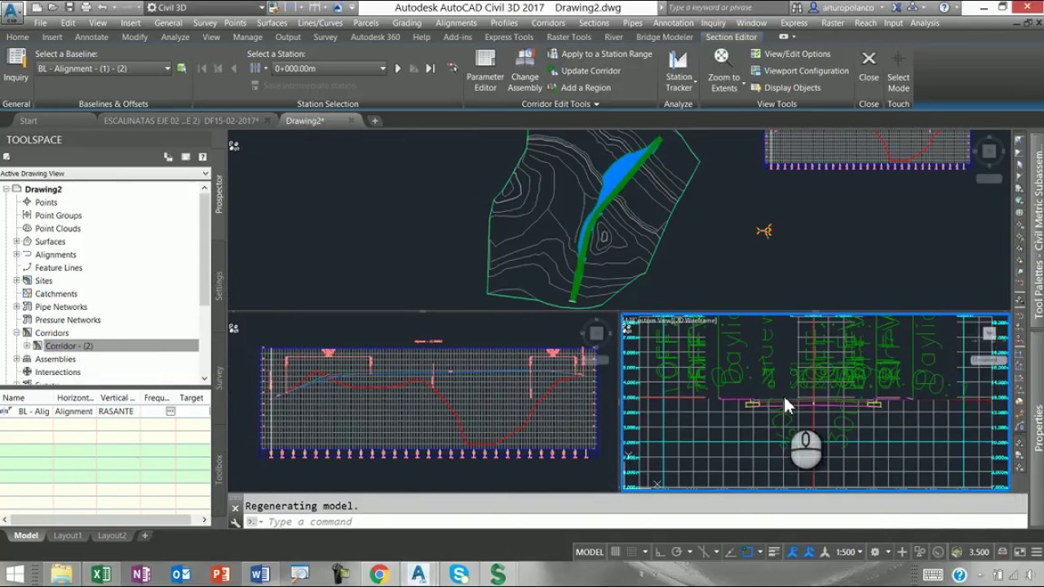The image size is (1044, 587).
Task: Open Chrome from the taskbar
Action: [x=378, y=575]
